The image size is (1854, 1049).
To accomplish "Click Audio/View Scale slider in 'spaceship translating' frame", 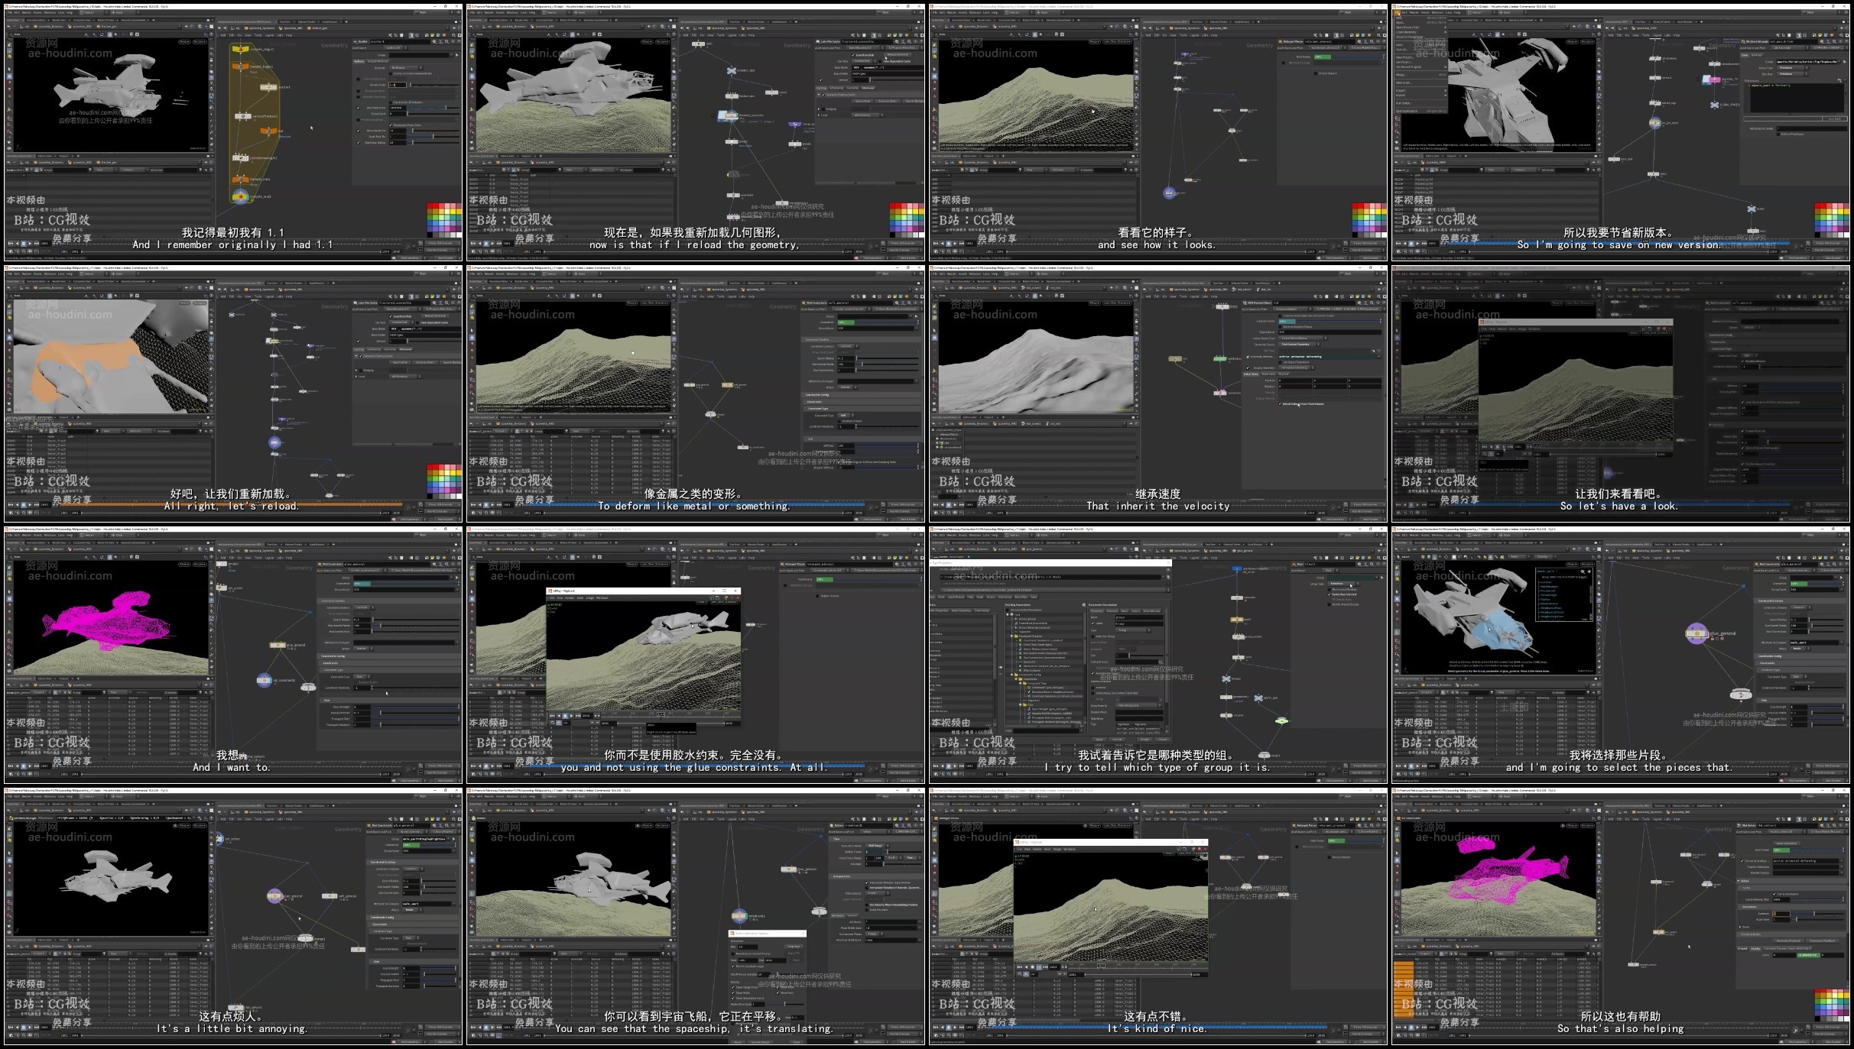I will (785, 1004).
